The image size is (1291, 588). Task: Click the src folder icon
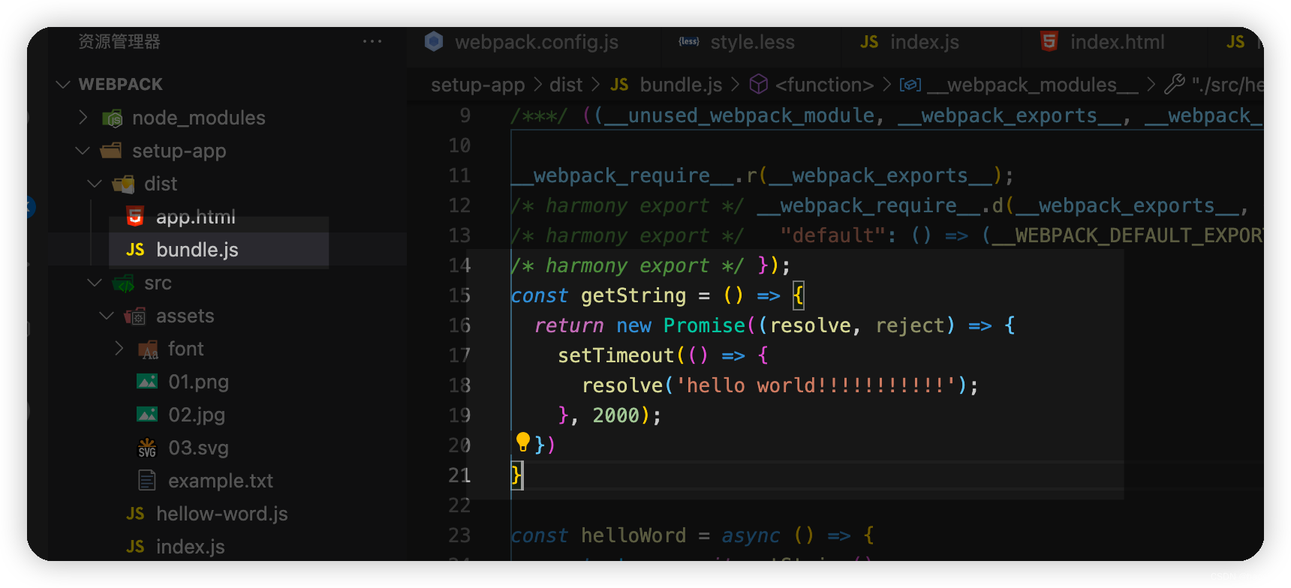click(x=124, y=283)
